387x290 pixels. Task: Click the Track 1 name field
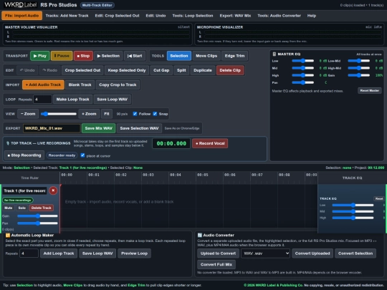coord(24,190)
